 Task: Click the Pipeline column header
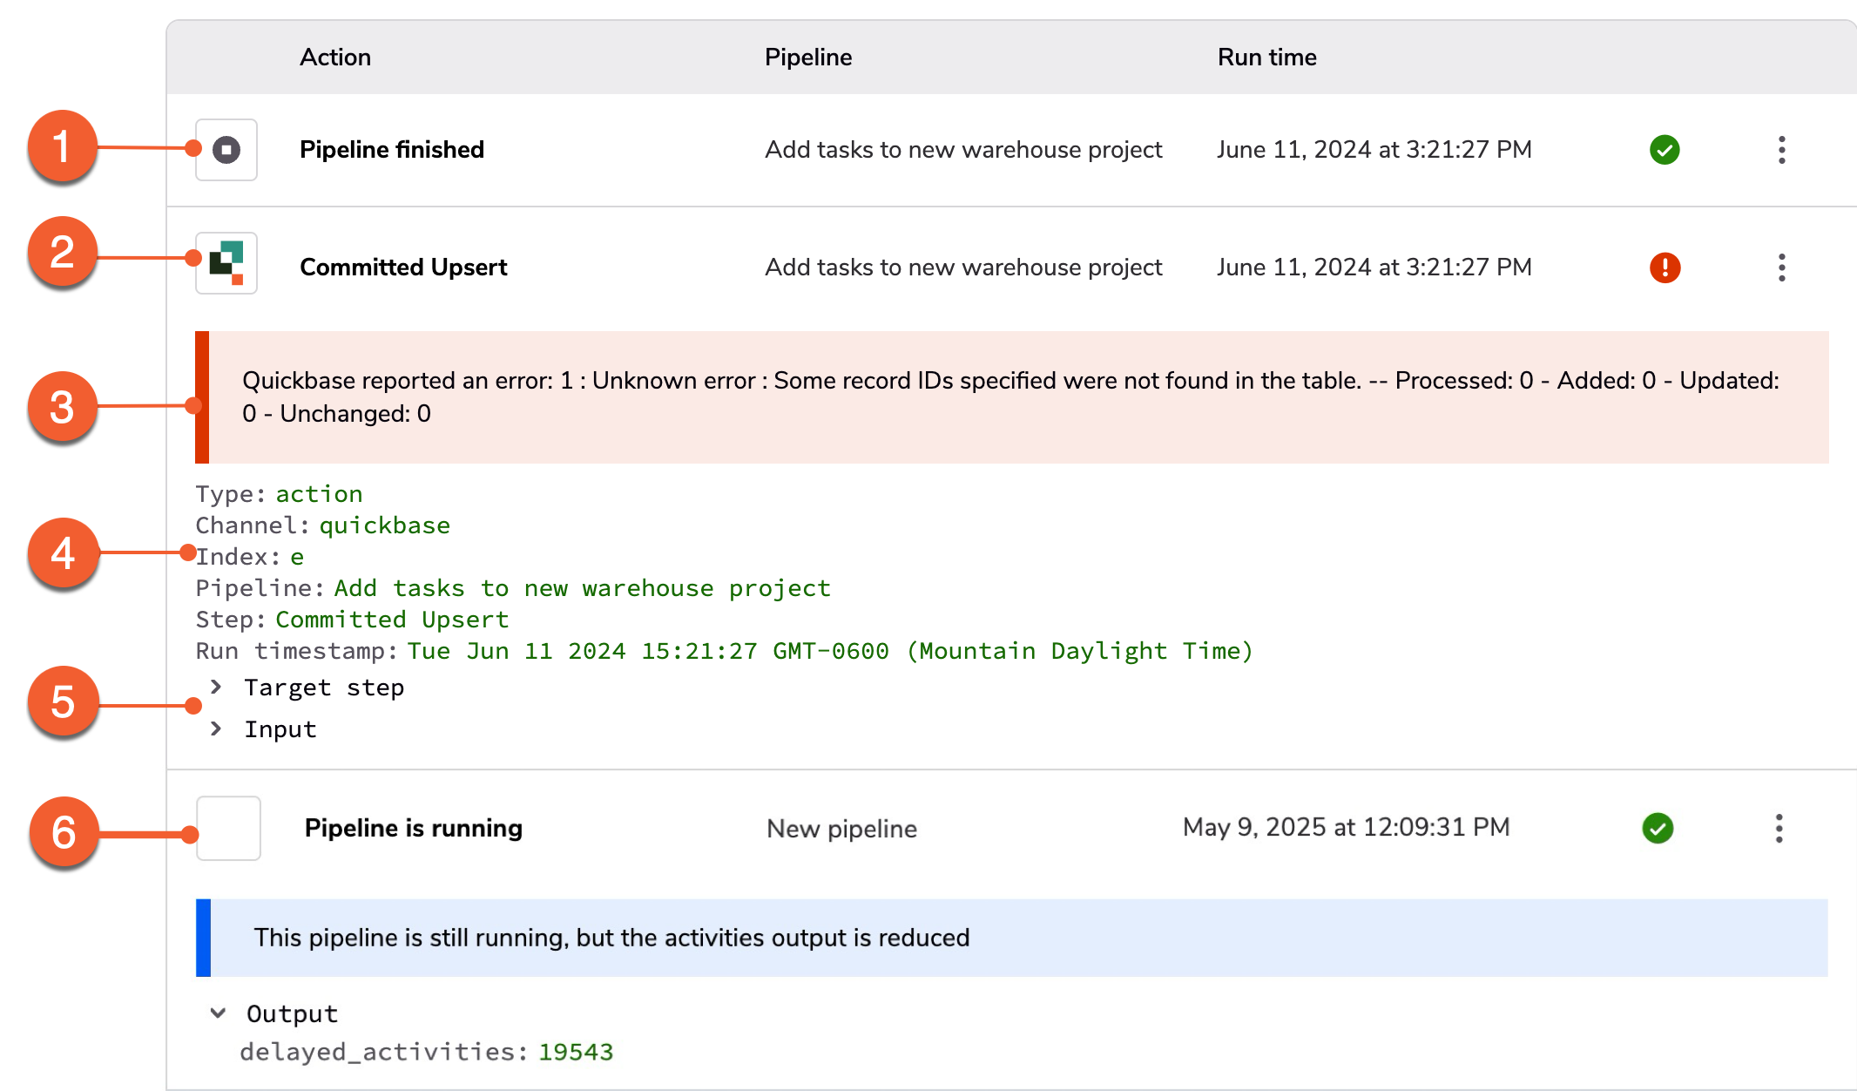click(808, 58)
